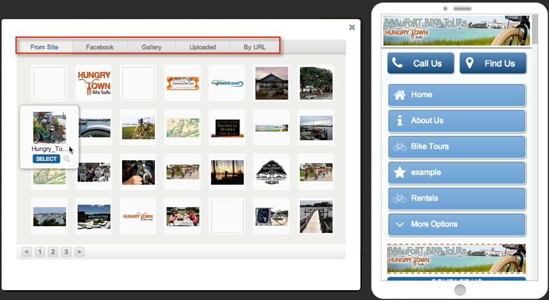The height and width of the screenshot is (300, 549).
Task: Open Home in the mobile menu
Action: tap(457, 95)
